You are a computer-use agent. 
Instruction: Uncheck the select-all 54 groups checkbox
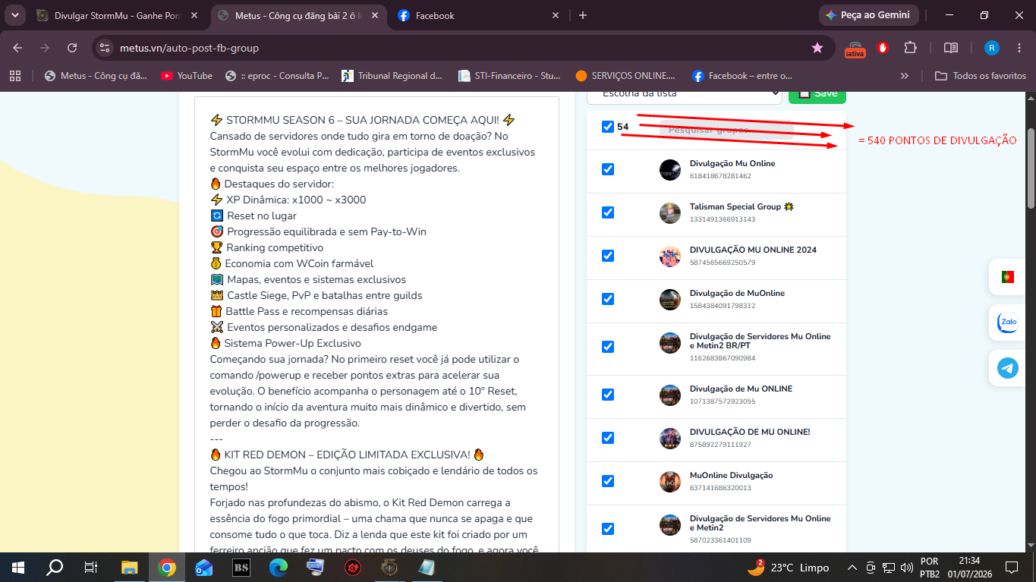pyautogui.click(x=608, y=127)
